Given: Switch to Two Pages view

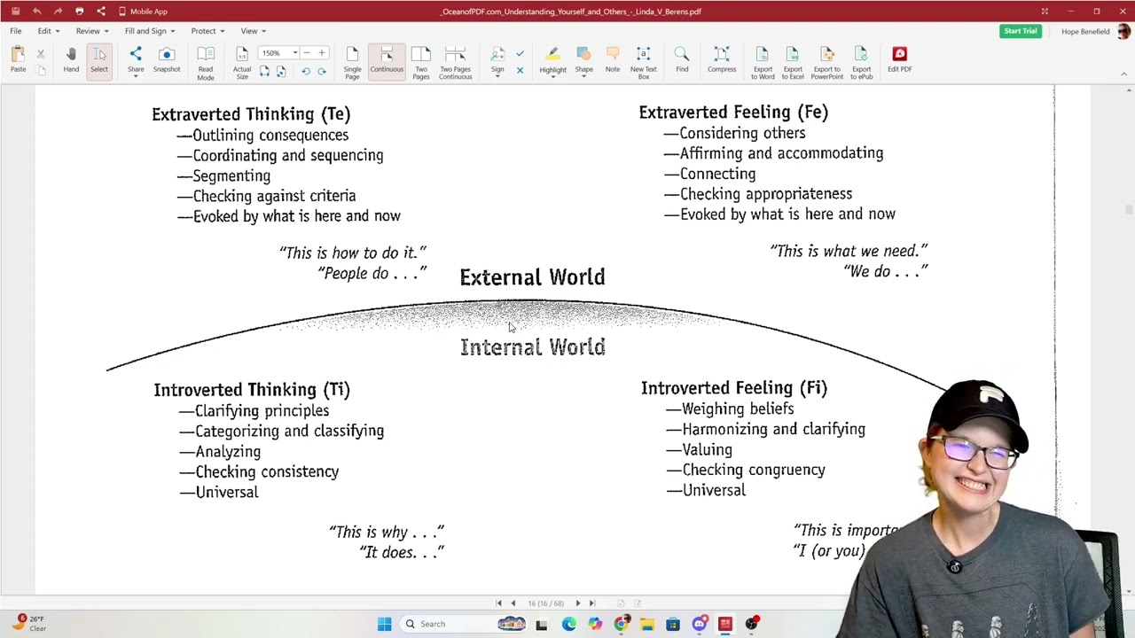Looking at the screenshot, I should click(421, 63).
